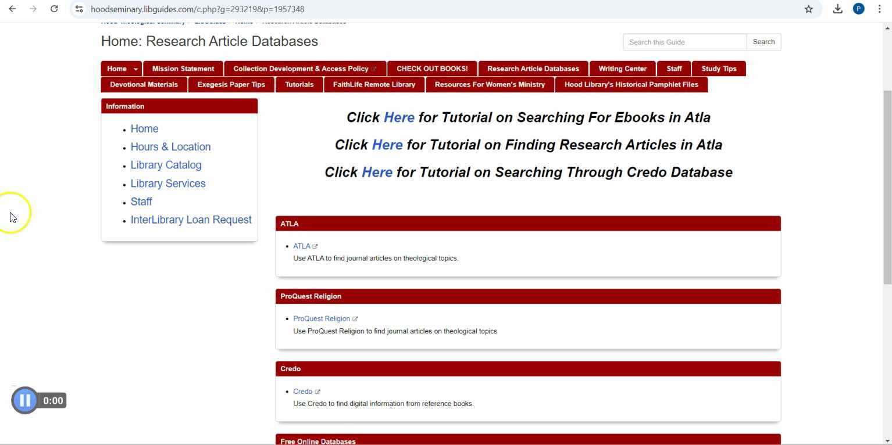Open the Tutorials tab
Image resolution: width=892 pixels, height=445 pixels.
[x=299, y=84]
